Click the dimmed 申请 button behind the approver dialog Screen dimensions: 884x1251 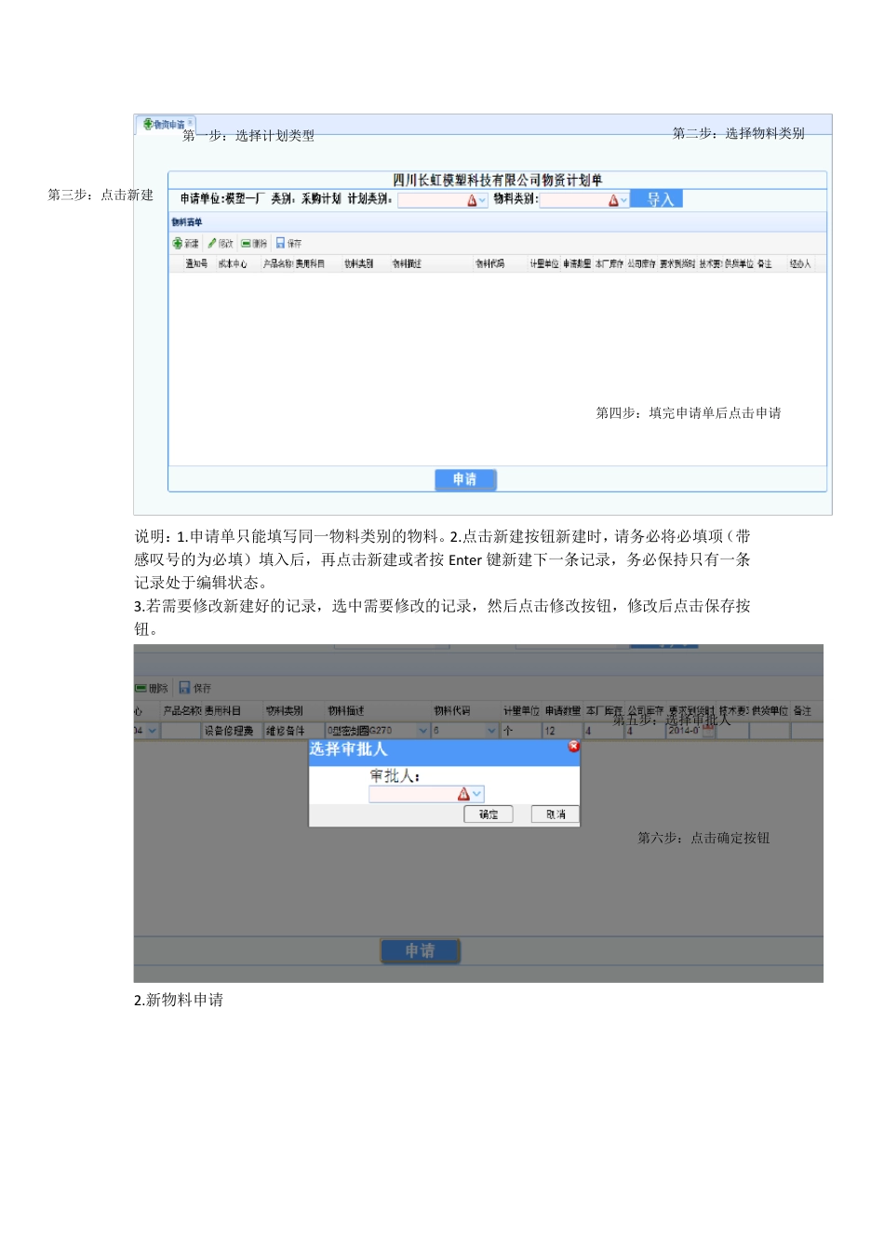coord(421,950)
